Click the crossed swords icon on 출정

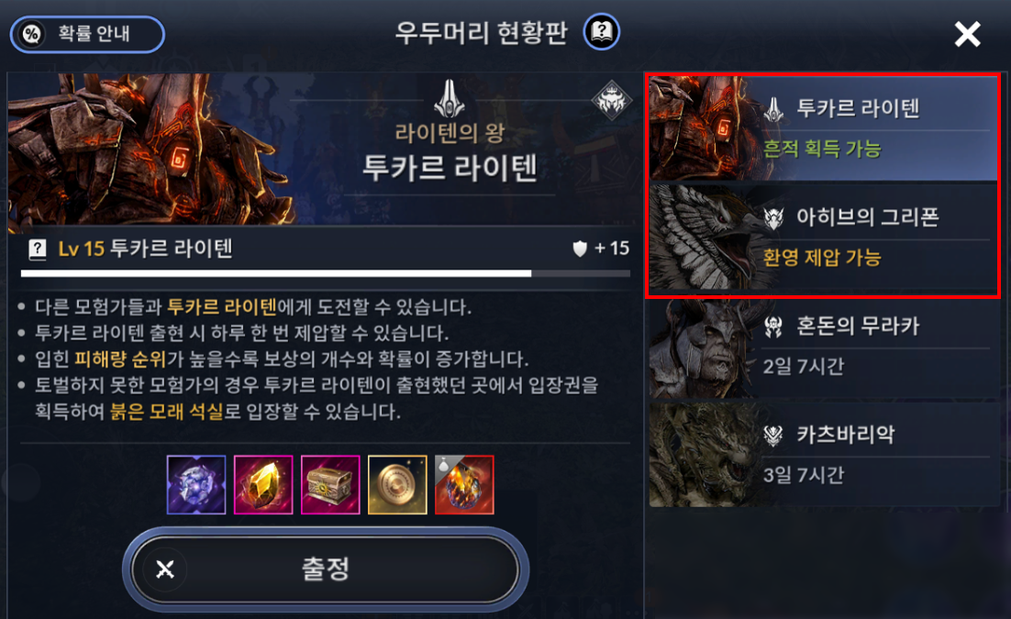click(x=165, y=569)
